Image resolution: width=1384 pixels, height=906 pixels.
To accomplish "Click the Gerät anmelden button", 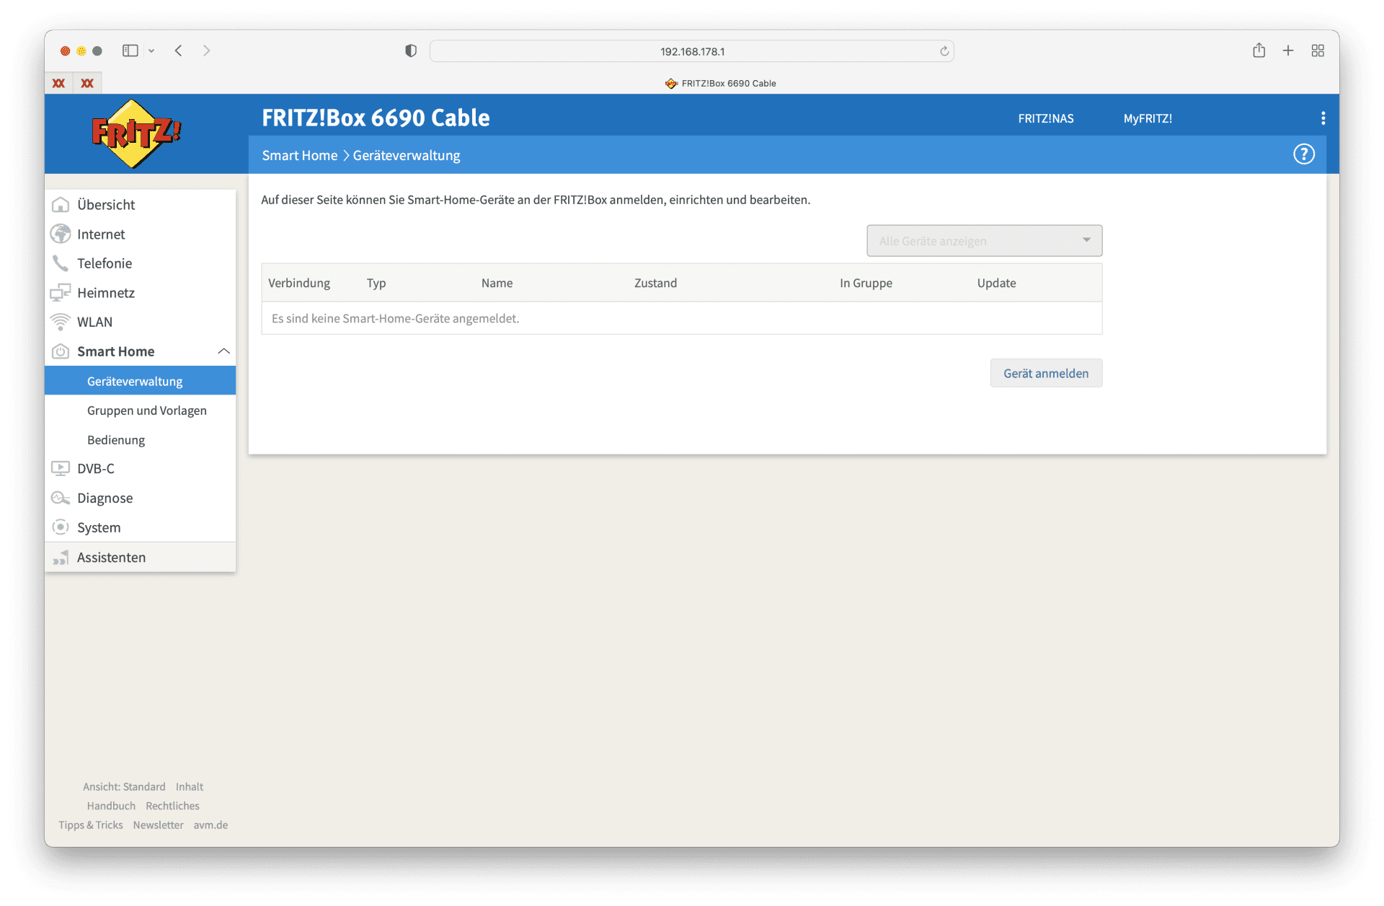I will pyautogui.click(x=1046, y=373).
